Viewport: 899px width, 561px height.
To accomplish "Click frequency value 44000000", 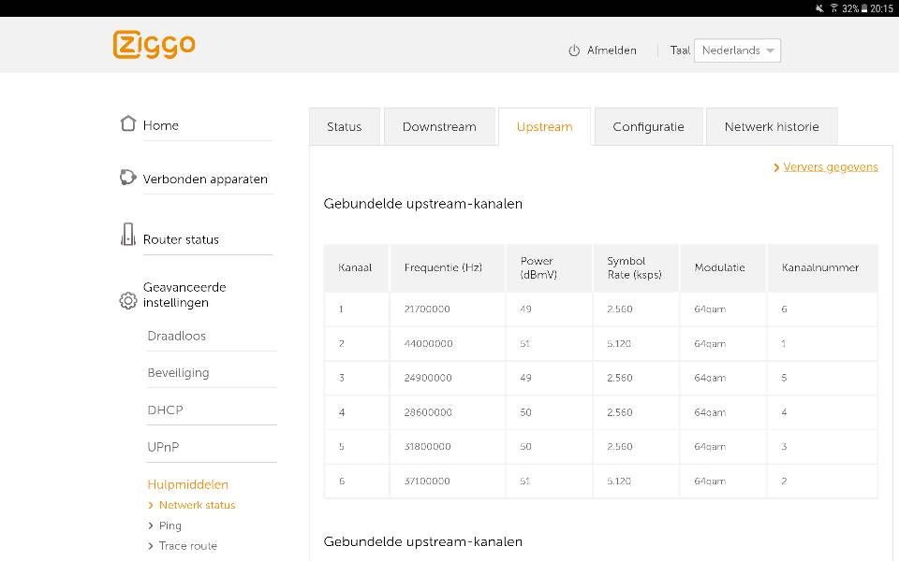I will pyautogui.click(x=428, y=343).
